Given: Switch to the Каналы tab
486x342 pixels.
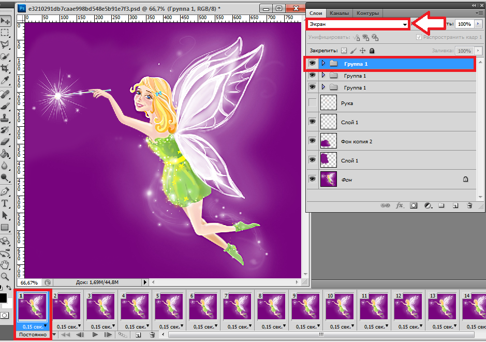Looking at the screenshot, I should coord(340,13).
